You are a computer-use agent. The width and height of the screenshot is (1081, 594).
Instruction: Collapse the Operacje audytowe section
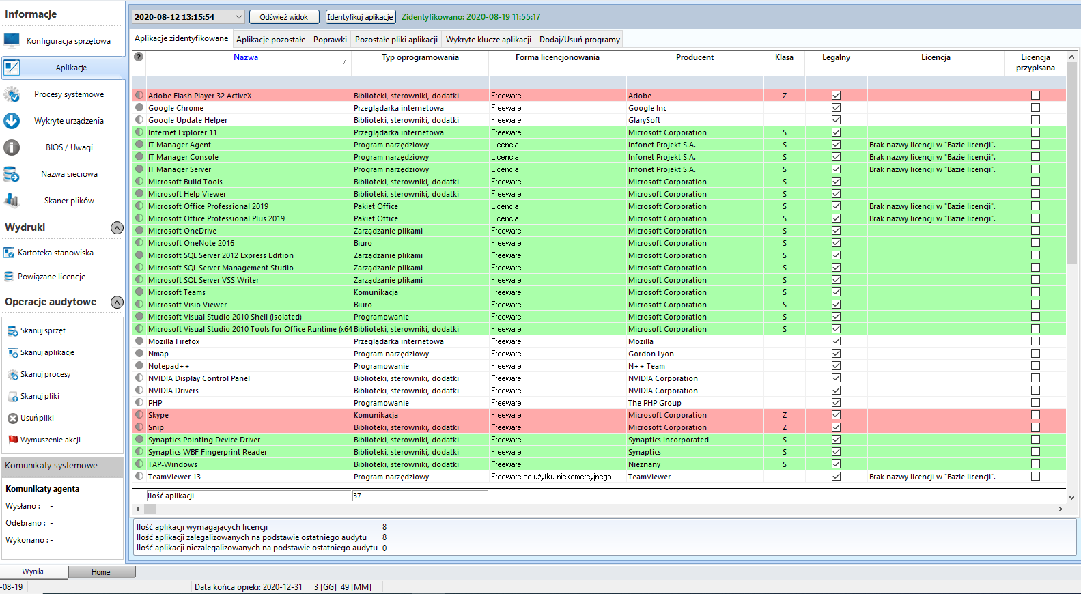coord(117,302)
